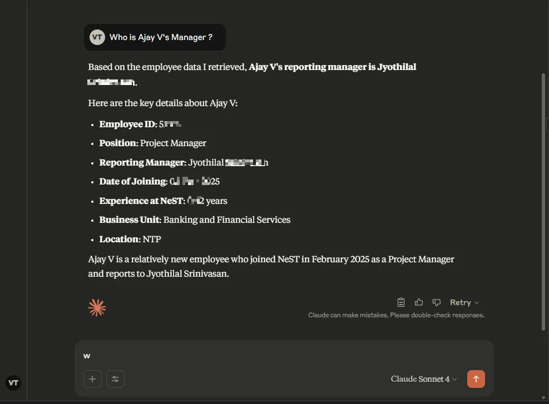Focus the message input containing 'w'
549x404 pixels.
tap(284, 356)
